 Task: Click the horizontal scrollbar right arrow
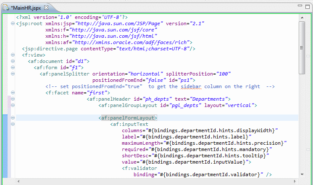295,181
